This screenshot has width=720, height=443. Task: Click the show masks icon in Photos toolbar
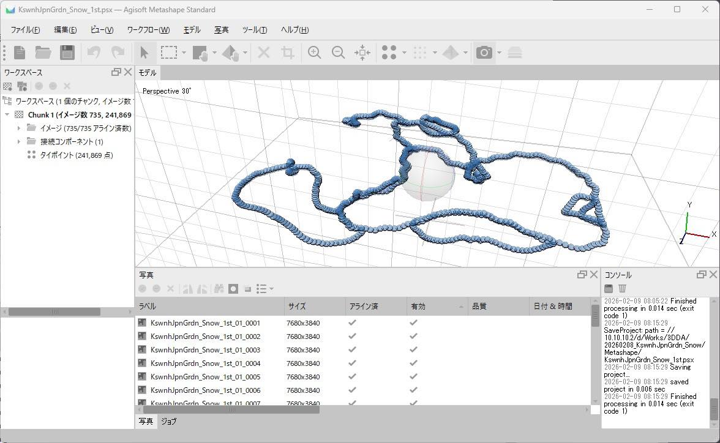(233, 289)
